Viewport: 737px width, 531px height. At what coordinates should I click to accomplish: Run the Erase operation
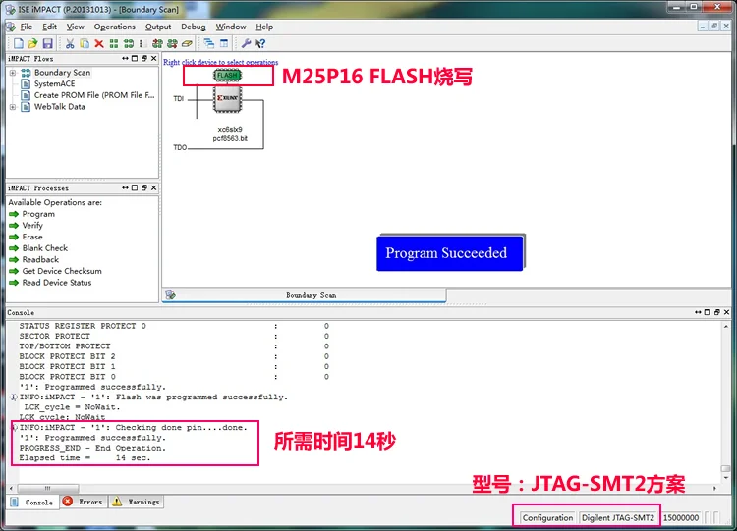pos(32,238)
